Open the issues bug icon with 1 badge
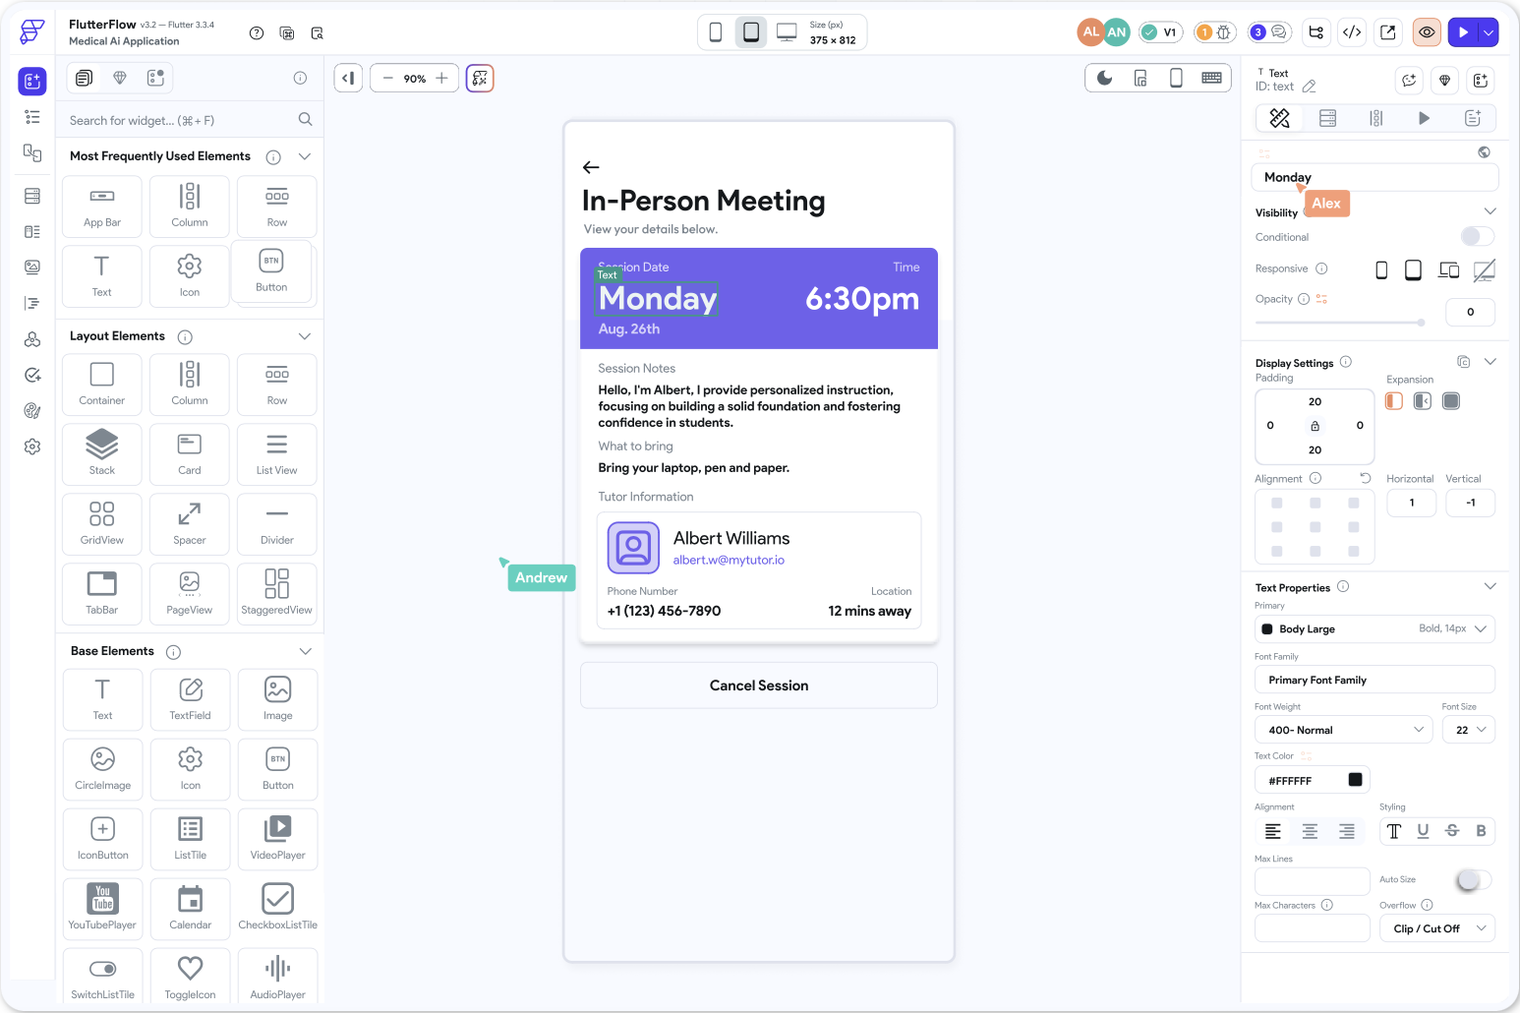 1215,32
